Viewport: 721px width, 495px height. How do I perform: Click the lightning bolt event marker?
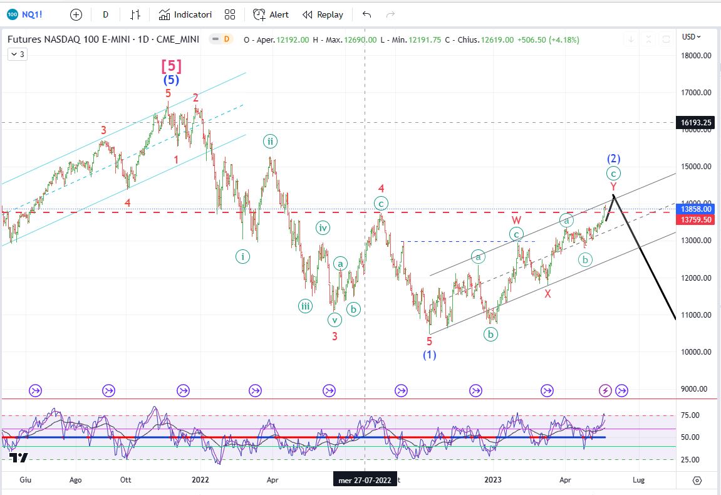(605, 390)
